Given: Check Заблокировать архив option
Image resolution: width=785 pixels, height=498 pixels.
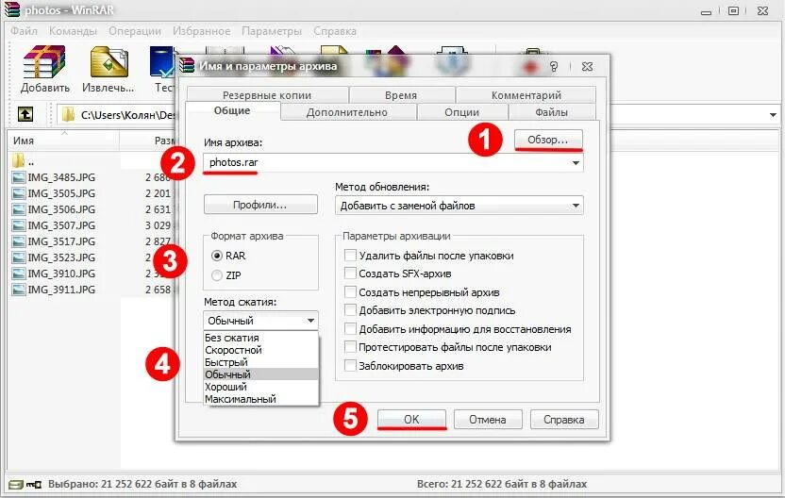Looking at the screenshot, I should coord(350,365).
